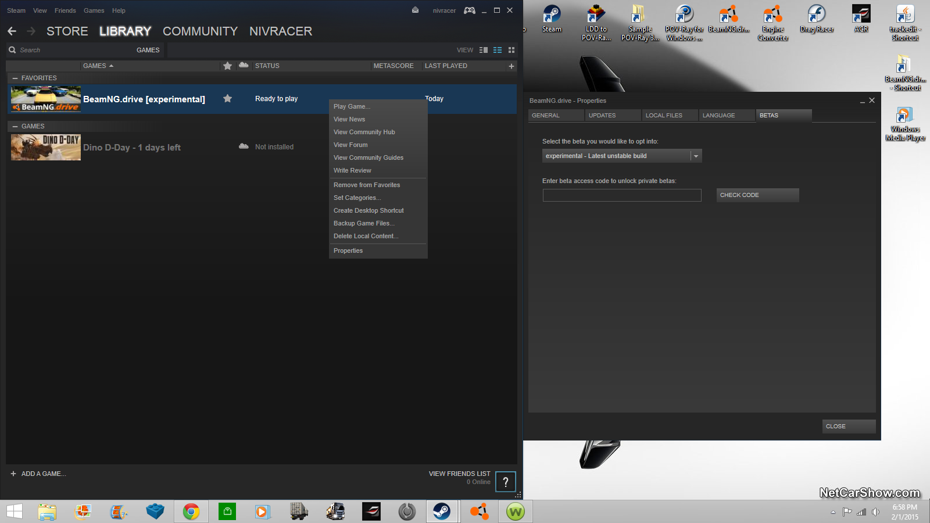Sort by cloud column header
Viewport: 930px width, 523px height.
point(244,65)
